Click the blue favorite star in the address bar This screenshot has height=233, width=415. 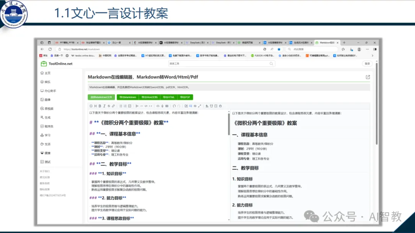tap(279, 49)
